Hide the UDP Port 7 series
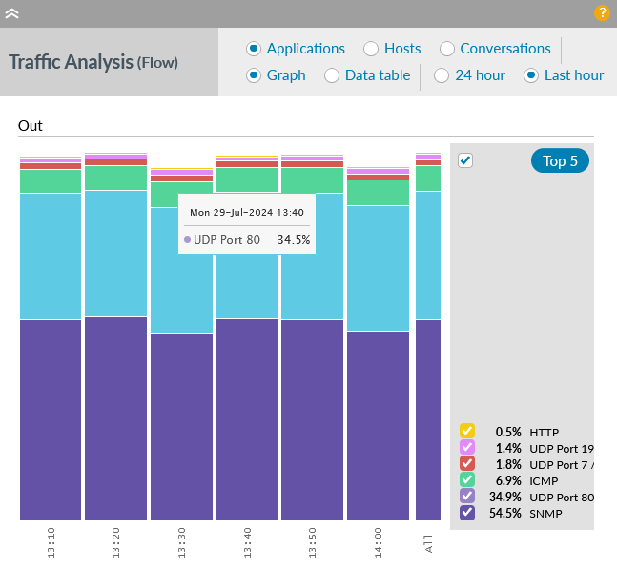Screen dimensions: 617x573 coord(467,463)
